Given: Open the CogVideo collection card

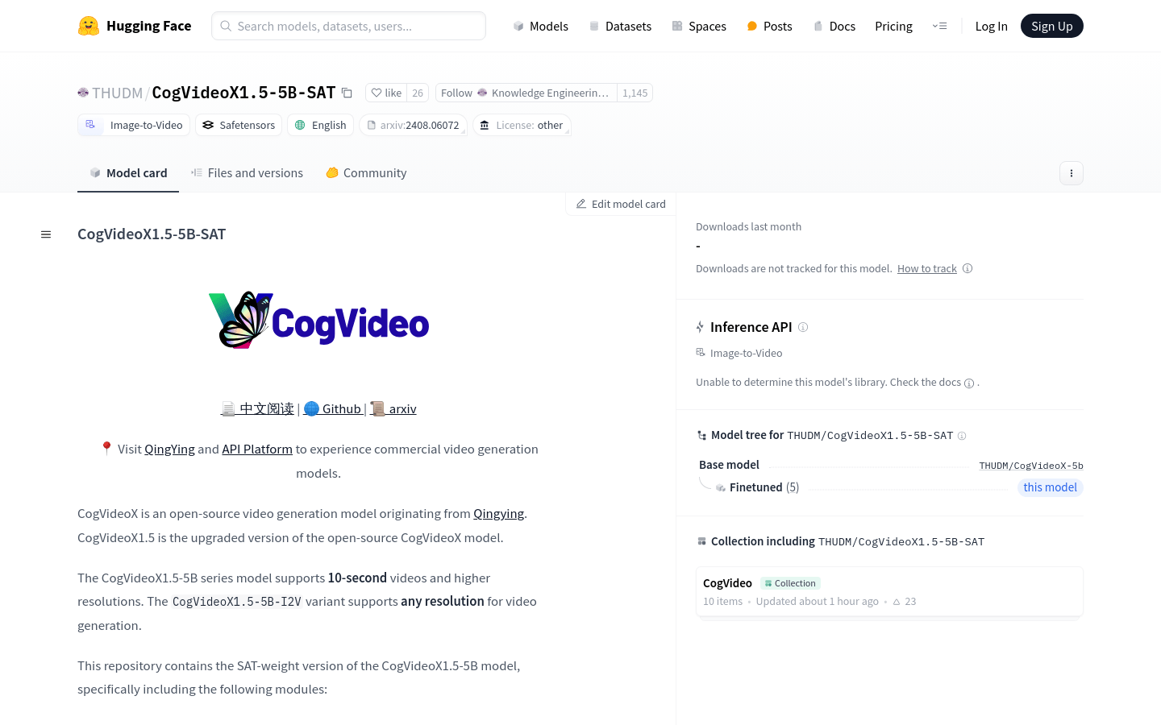Looking at the screenshot, I should tap(889, 592).
